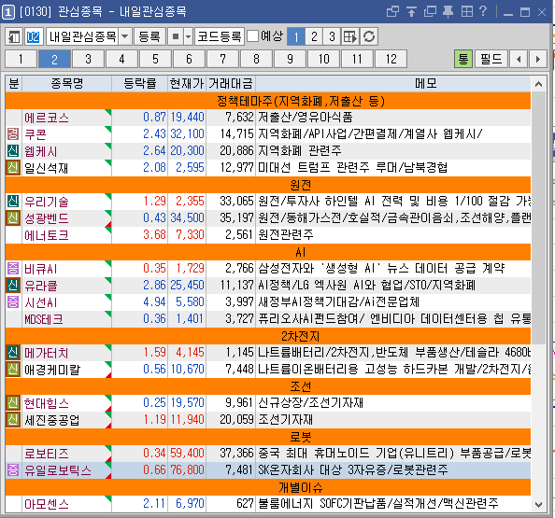Viewport: 555px width, 518px height.
Task: Open the 내일관심종목 group dropdown
Action: [125, 36]
